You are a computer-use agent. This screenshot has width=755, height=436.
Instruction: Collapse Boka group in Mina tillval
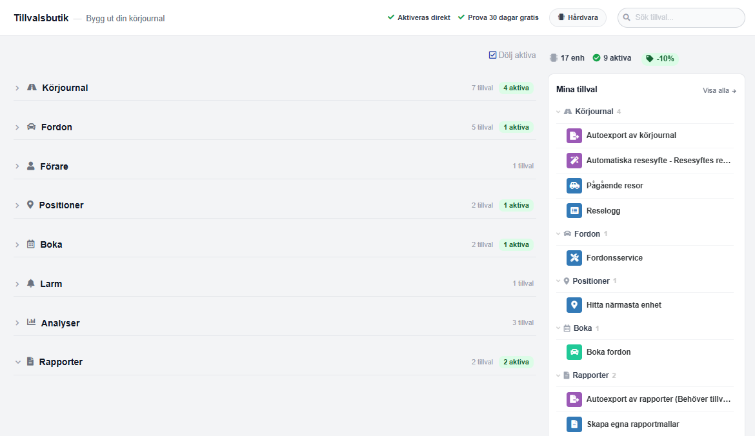pos(559,328)
